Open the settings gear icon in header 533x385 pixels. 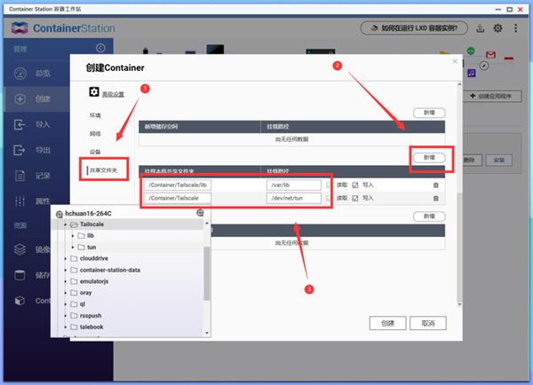(497, 28)
